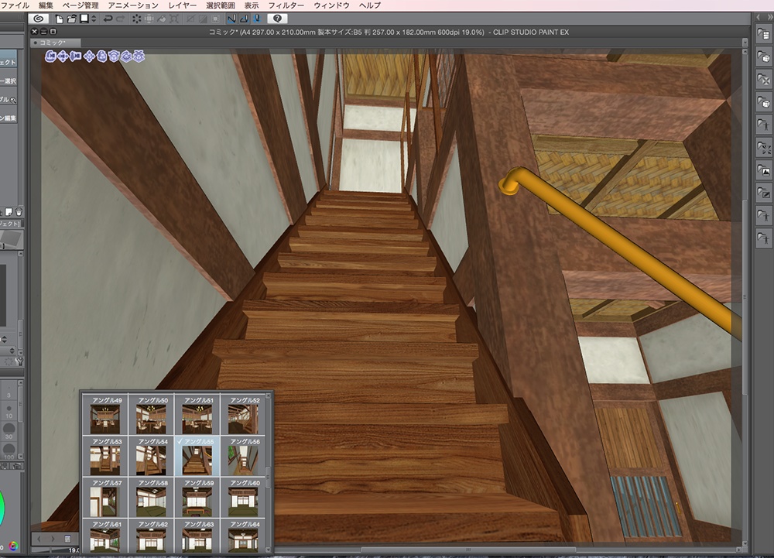Select camera preset アングル49
This screenshot has height=558, width=774.
point(105,414)
